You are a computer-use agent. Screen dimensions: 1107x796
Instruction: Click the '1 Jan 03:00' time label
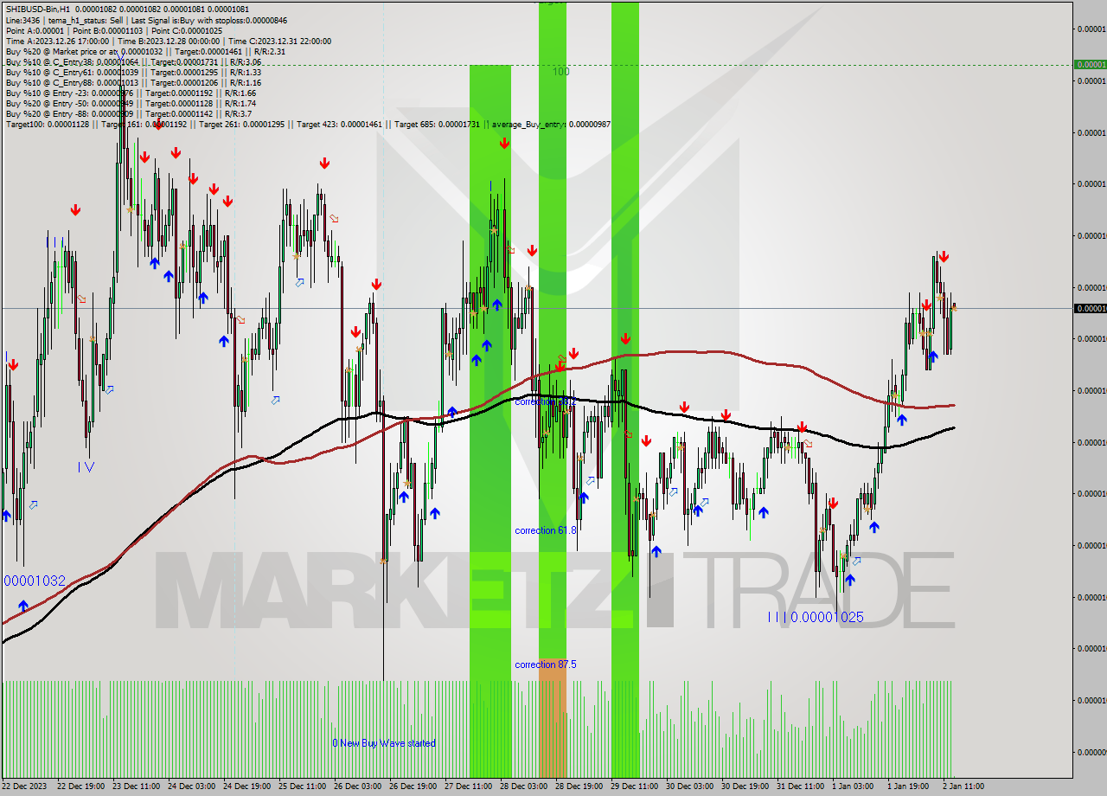854,786
